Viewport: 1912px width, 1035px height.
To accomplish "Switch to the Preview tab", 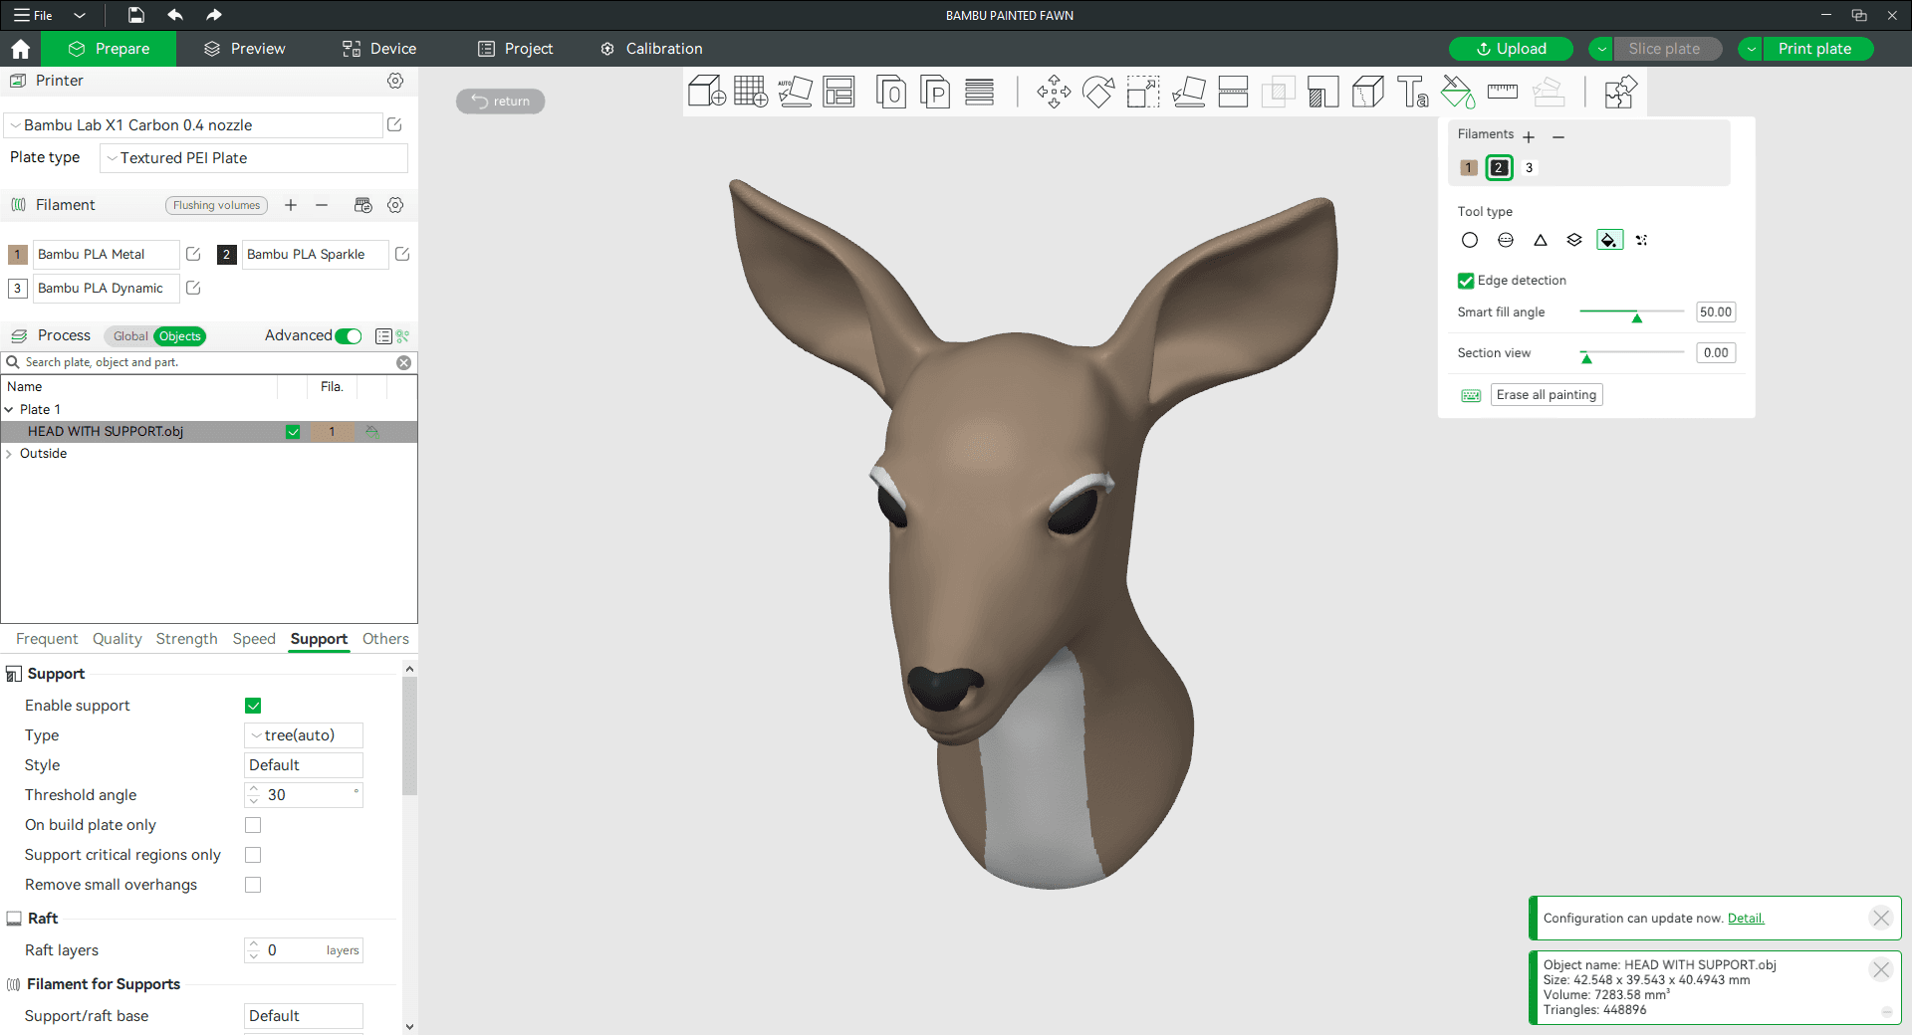I will (x=245, y=49).
